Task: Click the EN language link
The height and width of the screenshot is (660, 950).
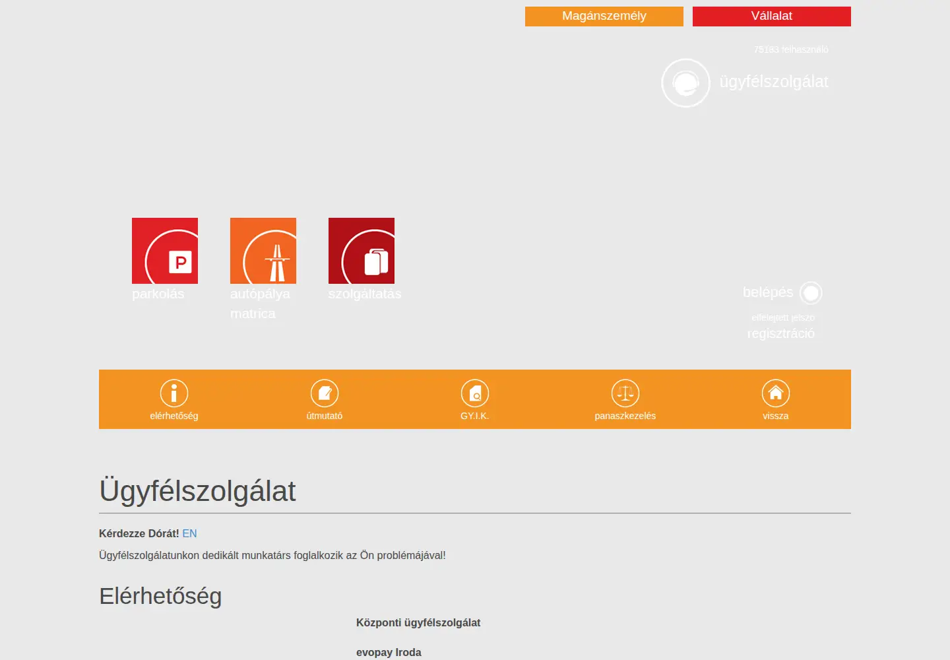Action: (x=189, y=533)
